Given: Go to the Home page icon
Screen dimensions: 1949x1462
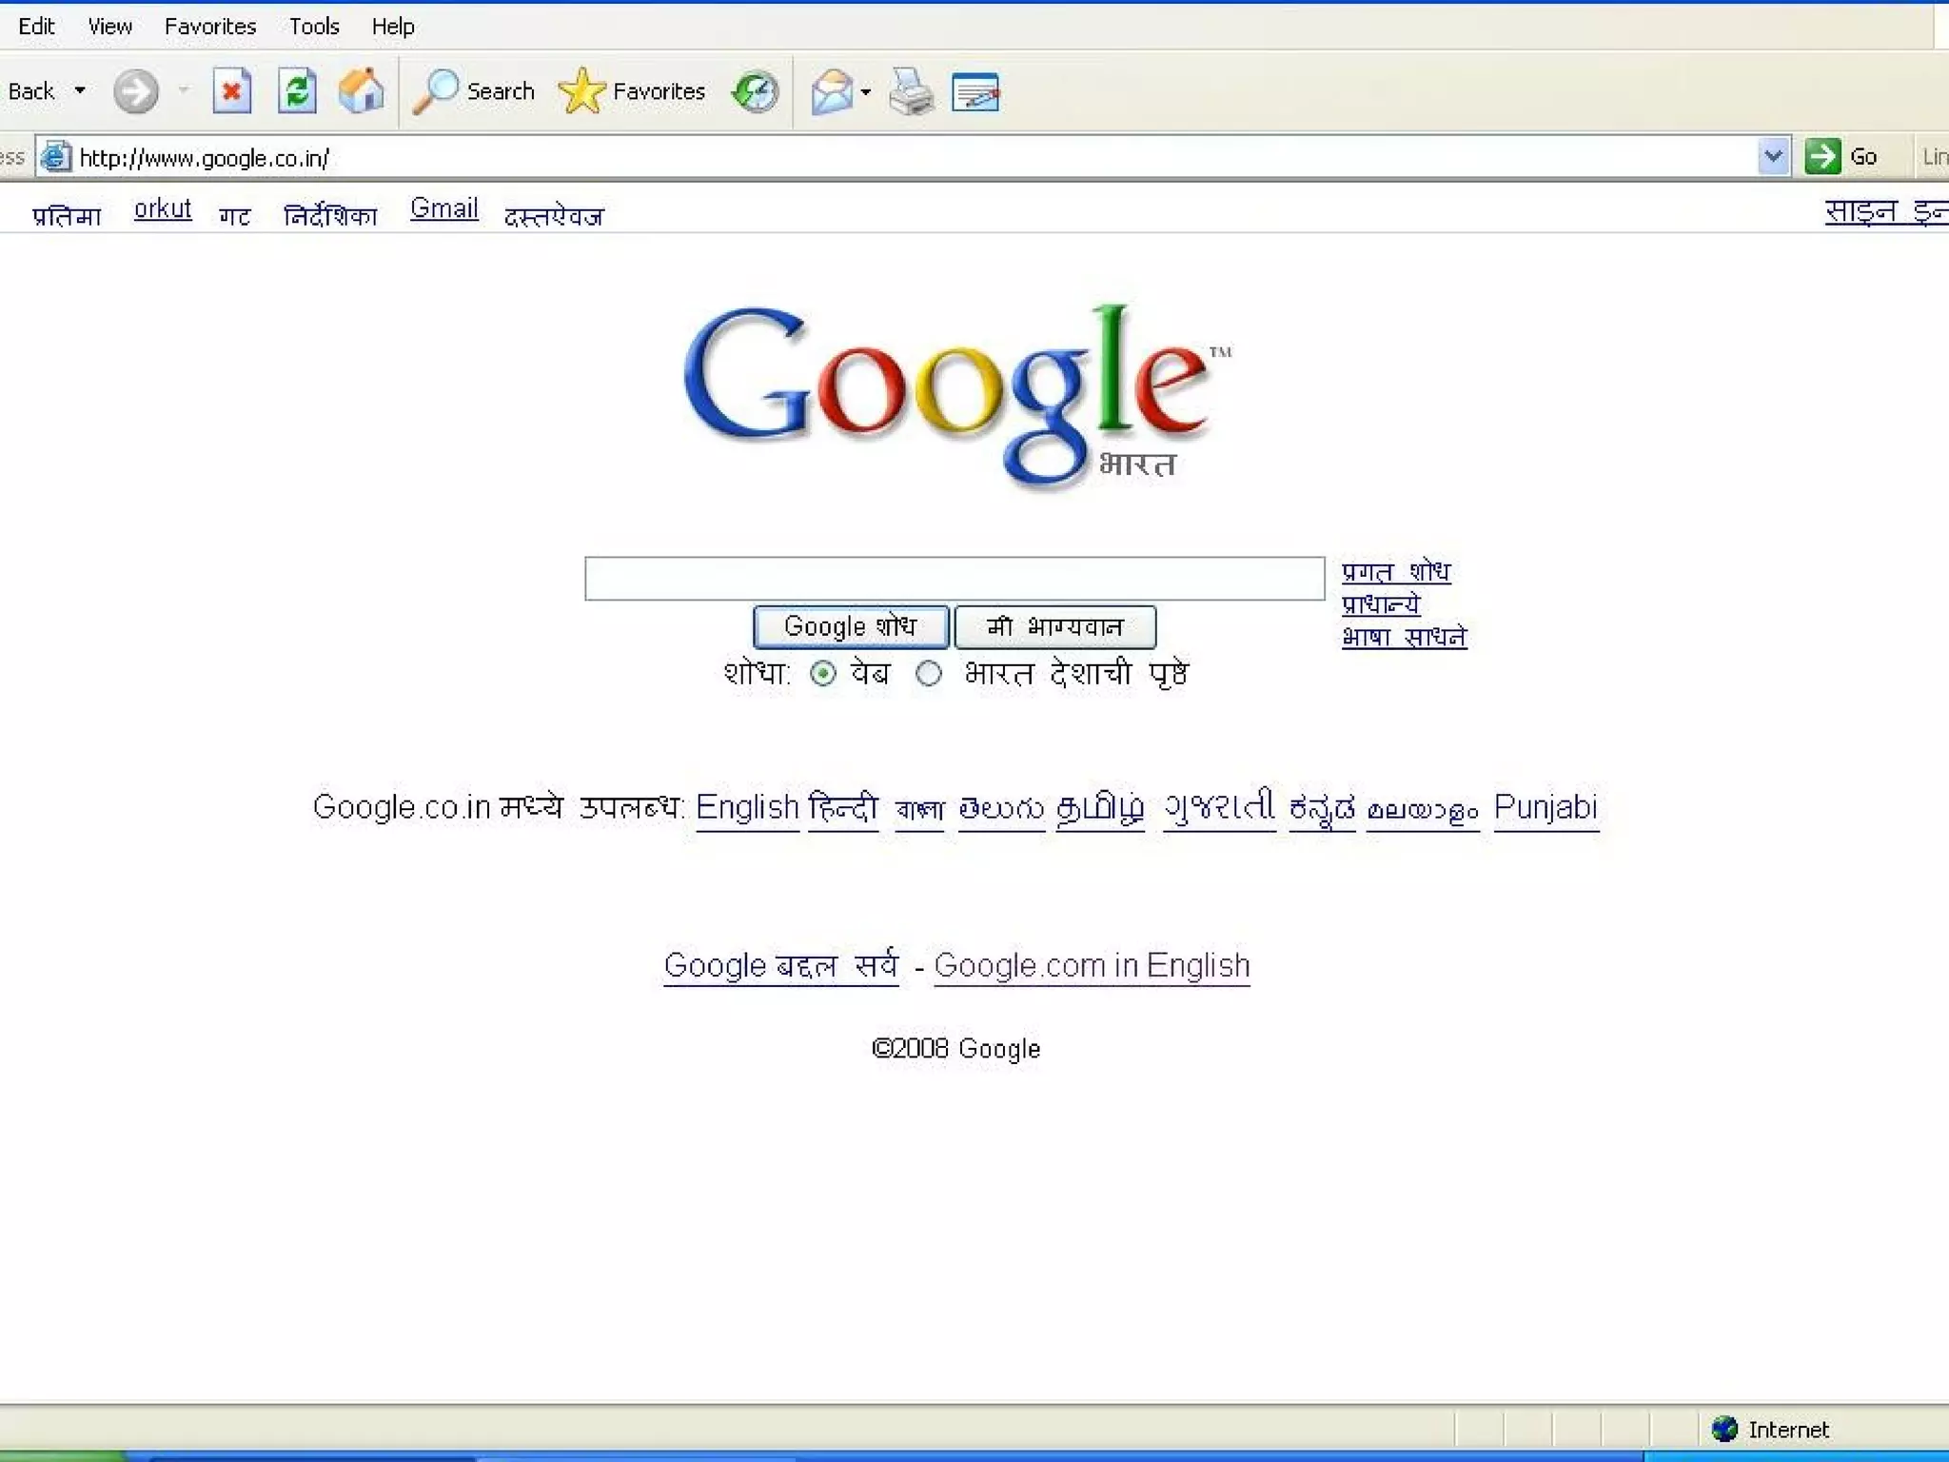Looking at the screenshot, I should [362, 92].
